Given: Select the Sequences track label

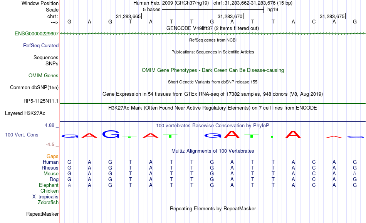Looking at the screenshot, I should pyautogui.click(x=46, y=57).
